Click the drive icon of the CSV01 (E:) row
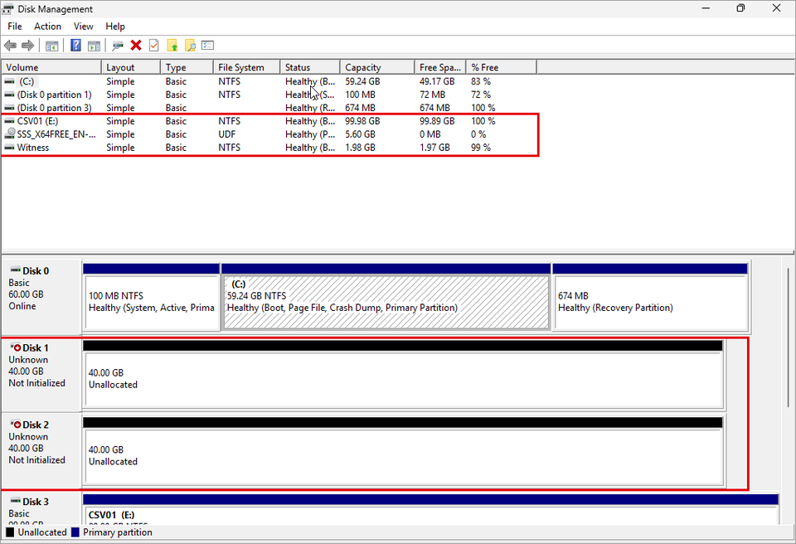Viewport: 796px width, 544px height. click(x=9, y=121)
